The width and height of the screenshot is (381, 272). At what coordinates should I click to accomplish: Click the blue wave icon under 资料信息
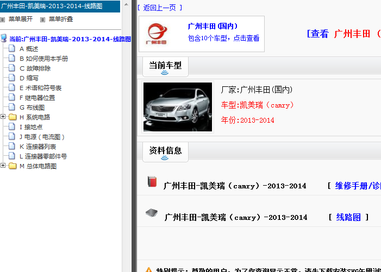165,158
